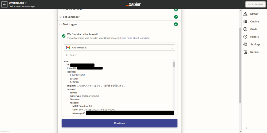Click the Draft saved 5 minutes ago text

coord(22,6)
